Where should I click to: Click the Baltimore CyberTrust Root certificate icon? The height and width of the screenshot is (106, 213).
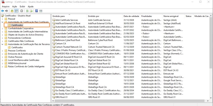coord(54,40)
